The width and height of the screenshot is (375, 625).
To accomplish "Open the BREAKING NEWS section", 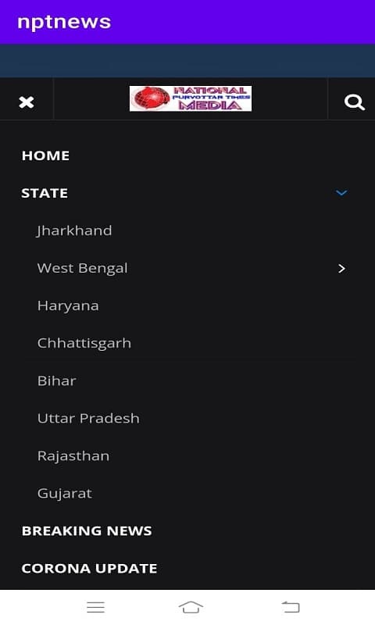I will coord(87,531).
